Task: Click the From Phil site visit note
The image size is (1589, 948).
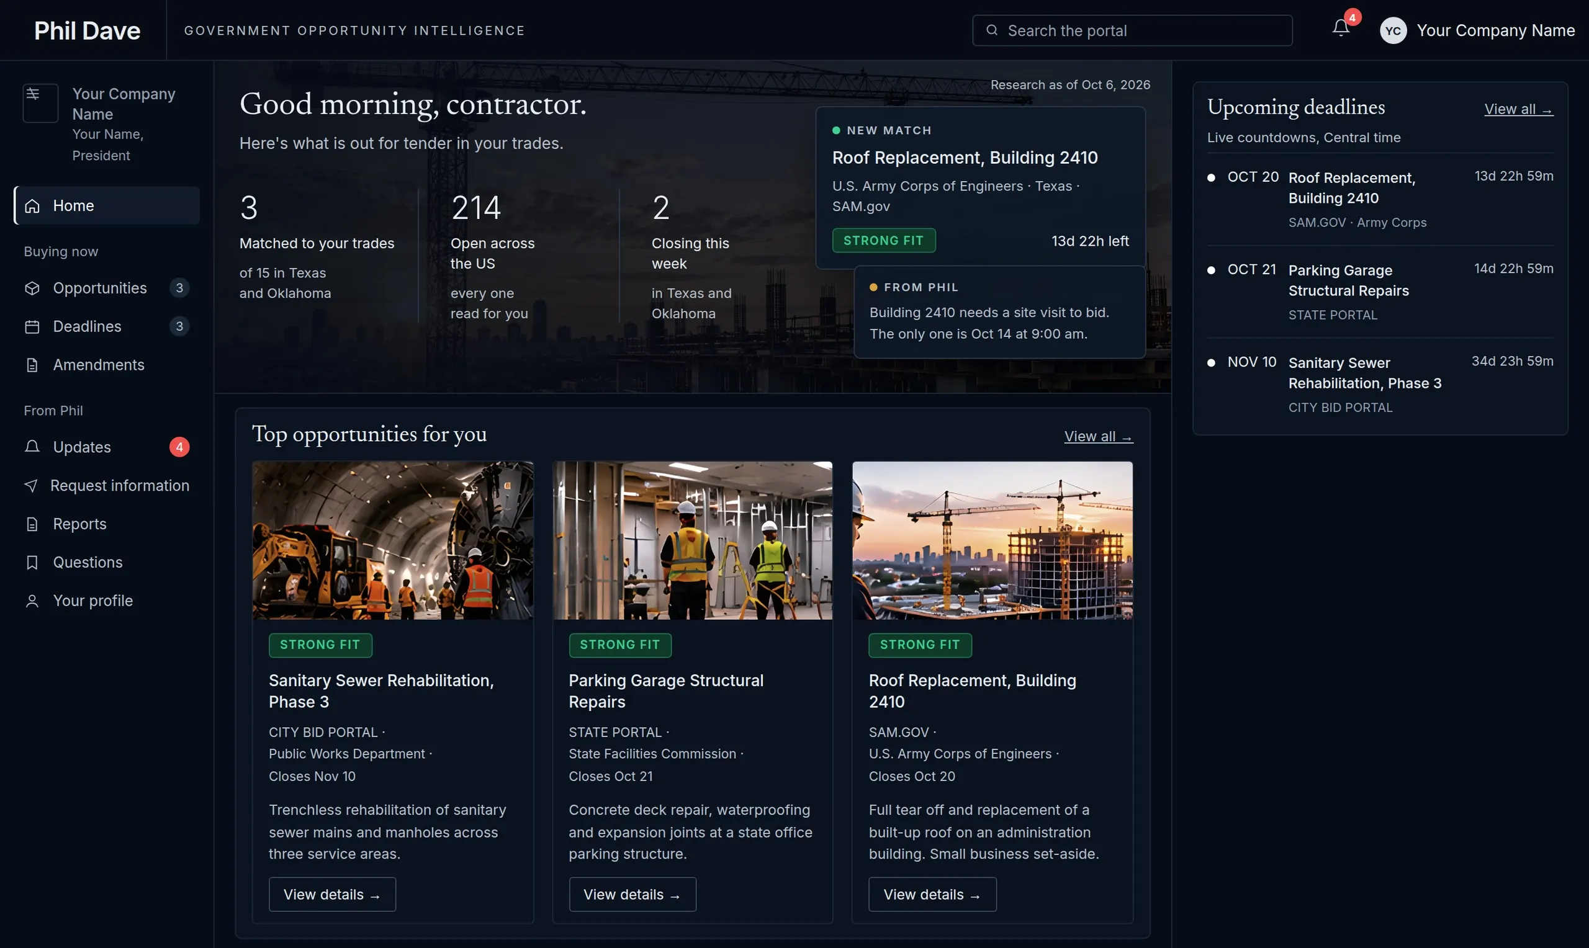Action: [x=999, y=311]
